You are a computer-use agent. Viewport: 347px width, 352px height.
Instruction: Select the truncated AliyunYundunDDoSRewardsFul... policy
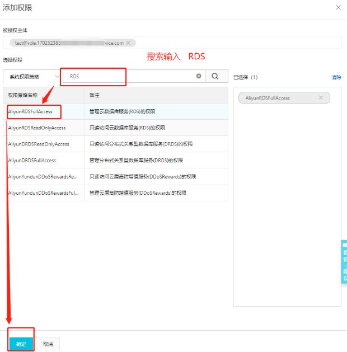point(43,193)
